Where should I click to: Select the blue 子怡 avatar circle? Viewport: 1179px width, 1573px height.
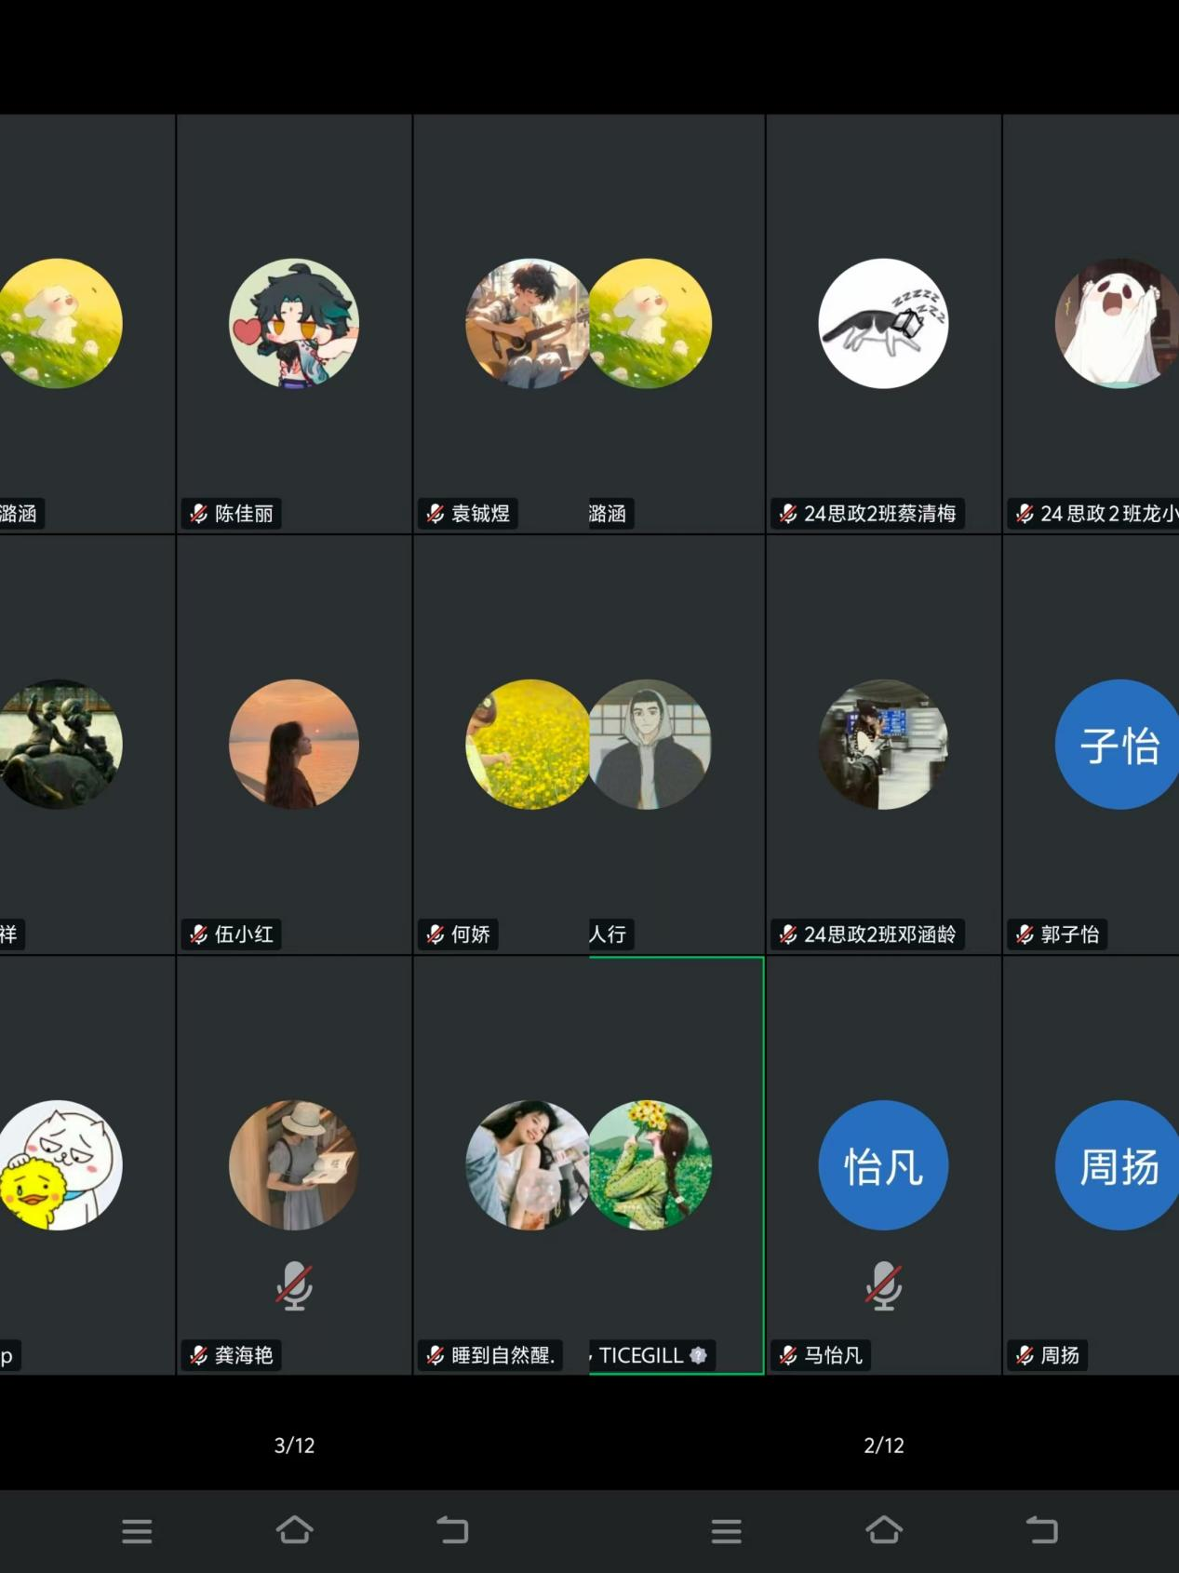(1117, 744)
